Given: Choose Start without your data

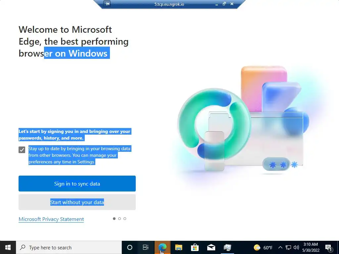Looking at the screenshot, I should pos(77,202).
